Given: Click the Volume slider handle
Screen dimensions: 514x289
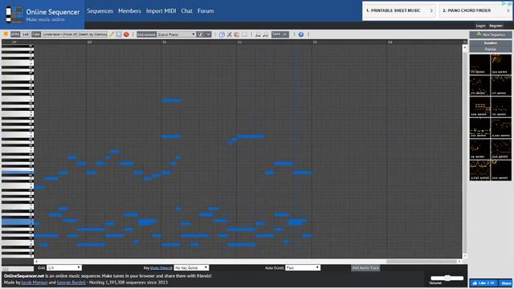Looking at the screenshot, I should click(x=448, y=278).
